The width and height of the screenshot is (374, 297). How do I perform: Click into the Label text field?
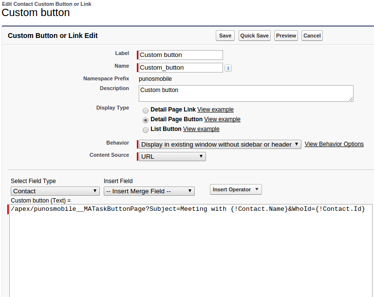click(181, 55)
